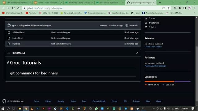Show hidden system tray icons
The width and height of the screenshot is (198, 111).
coord(153,109)
